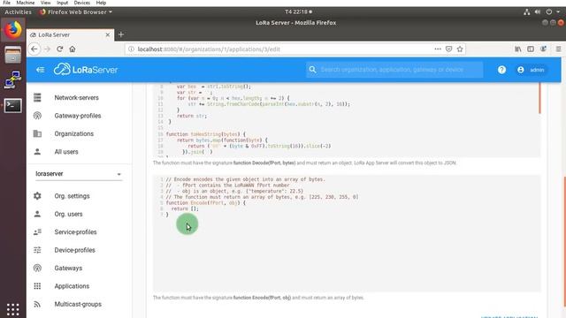Open the Org. settings gear icon

pos(37,196)
